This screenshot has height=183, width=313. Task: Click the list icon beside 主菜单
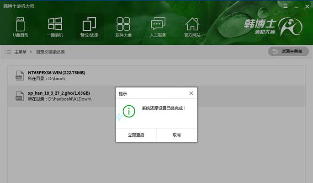click(8, 52)
